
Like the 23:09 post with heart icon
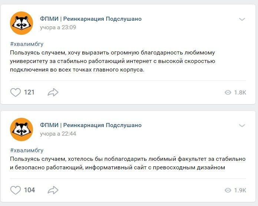click(16, 92)
